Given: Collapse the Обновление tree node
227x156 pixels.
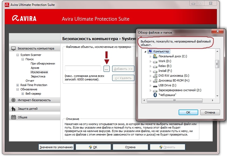Looking at the screenshot, I should [x=18, y=90].
